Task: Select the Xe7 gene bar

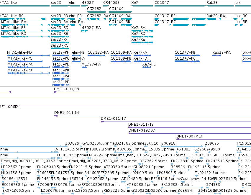Action: tap(142, 6)
